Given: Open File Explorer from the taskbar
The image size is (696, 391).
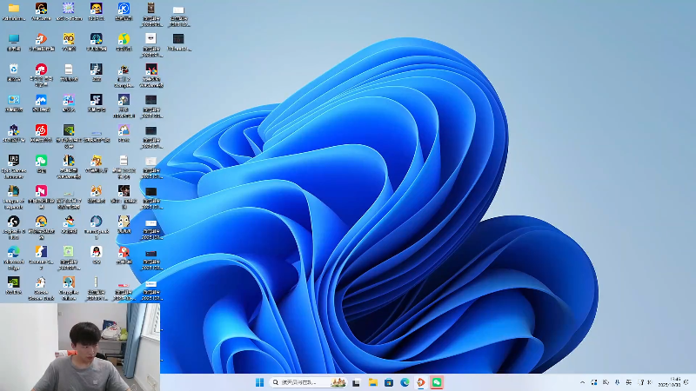Looking at the screenshot, I should 372,382.
